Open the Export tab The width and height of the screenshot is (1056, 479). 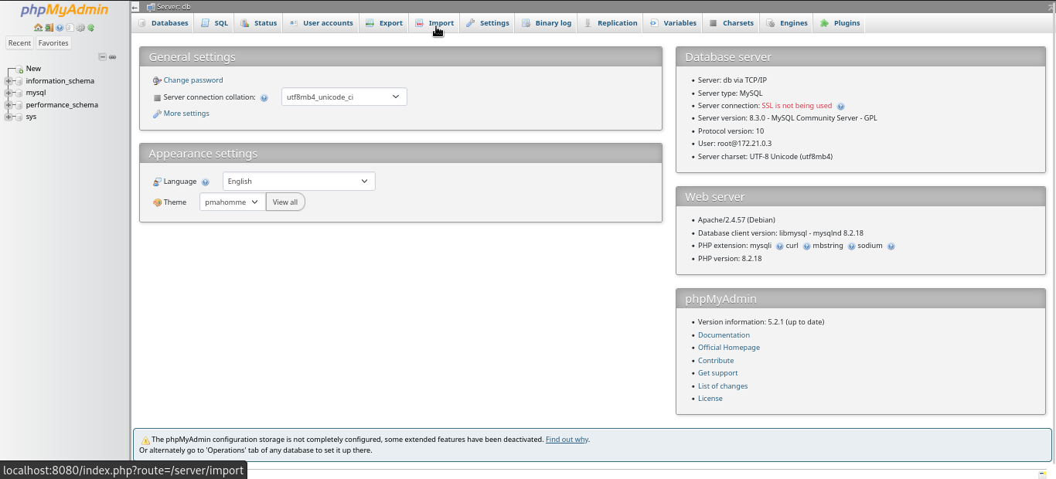click(383, 23)
